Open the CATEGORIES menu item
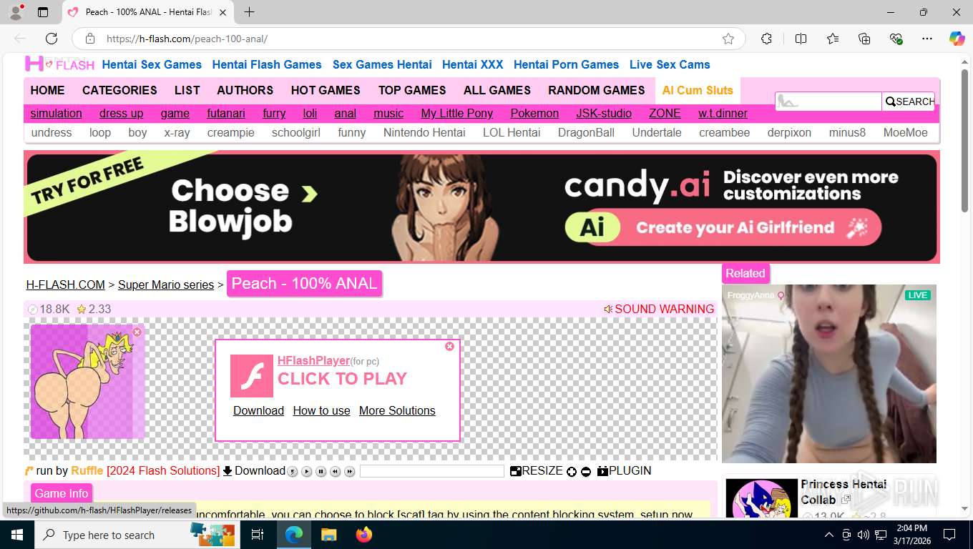The width and height of the screenshot is (973, 549). tap(119, 90)
